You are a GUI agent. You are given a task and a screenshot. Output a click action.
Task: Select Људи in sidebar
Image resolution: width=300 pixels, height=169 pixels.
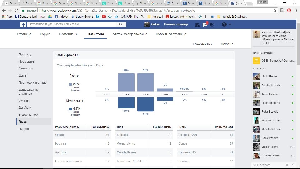click(34, 122)
